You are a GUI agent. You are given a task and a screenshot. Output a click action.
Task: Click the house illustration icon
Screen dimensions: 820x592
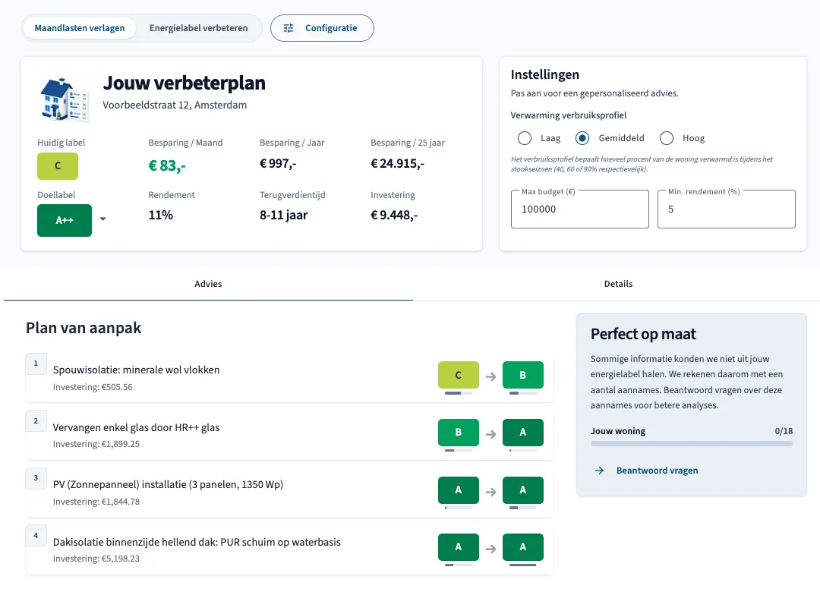coord(65,99)
